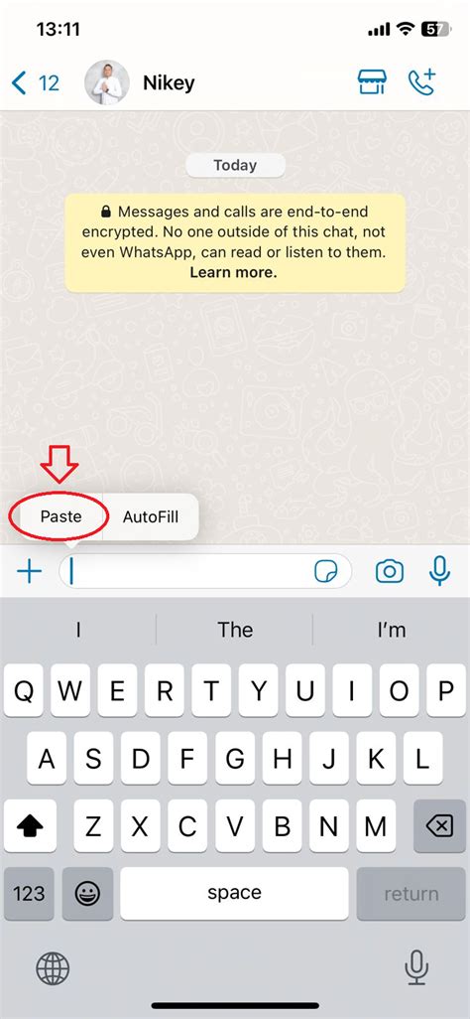This screenshot has height=1019, width=470.
Task: Open Nikey's contact profile picture
Action: pyautogui.click(x=107, y=82)
